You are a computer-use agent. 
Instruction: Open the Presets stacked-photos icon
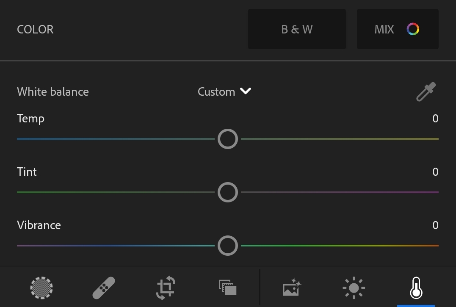click(228, 288)
